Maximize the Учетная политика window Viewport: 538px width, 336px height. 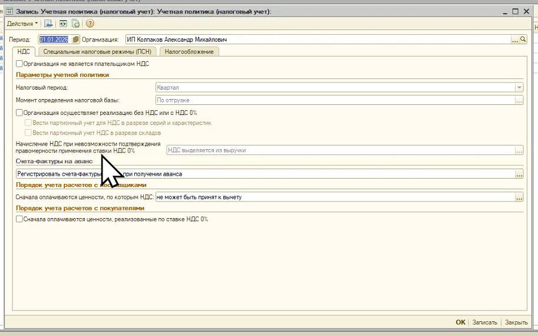click(516, 11)
